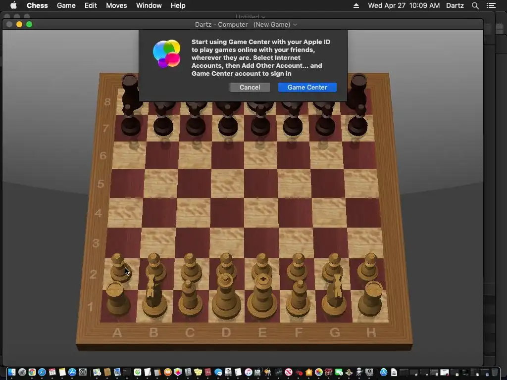The width and height of the screenshot is (507, 380).
Task: Open System Preferences in the Dock
Action: tap(83, 372)
